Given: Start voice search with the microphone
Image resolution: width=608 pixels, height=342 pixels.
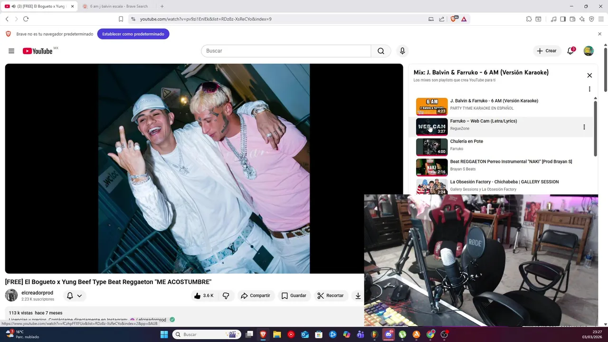Looking at the screenshot, I should pyautogui.click(x=402, y=51).
